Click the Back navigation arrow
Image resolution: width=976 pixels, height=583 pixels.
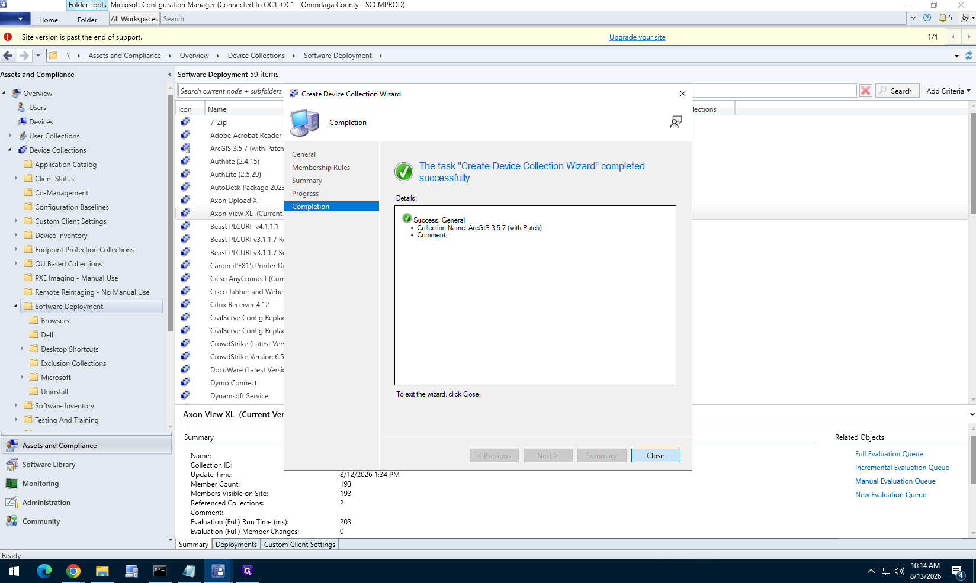point(8,56)
